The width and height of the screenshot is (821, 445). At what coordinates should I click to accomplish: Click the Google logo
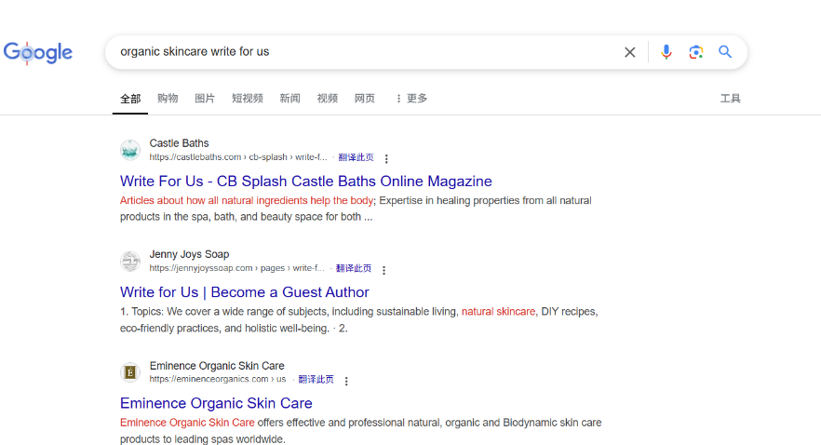[x=38, y=53]
